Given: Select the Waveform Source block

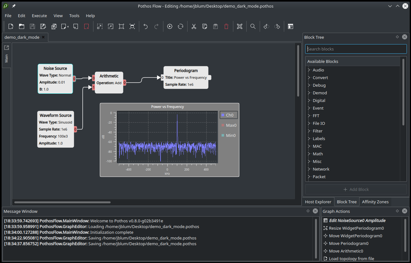Looking at the screenshot, I should tap(56, 129).
